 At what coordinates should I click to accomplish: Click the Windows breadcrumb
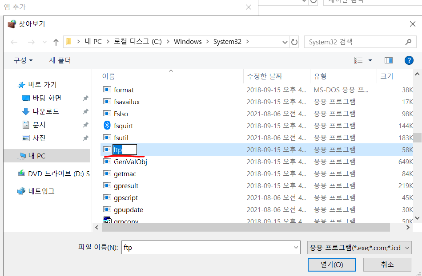(188, 42)
